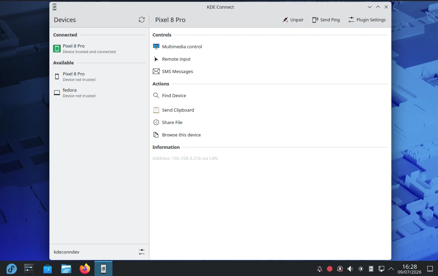Select untrusted Pixel 8 Pro device

pyautogui.click(x=99, y=76)
